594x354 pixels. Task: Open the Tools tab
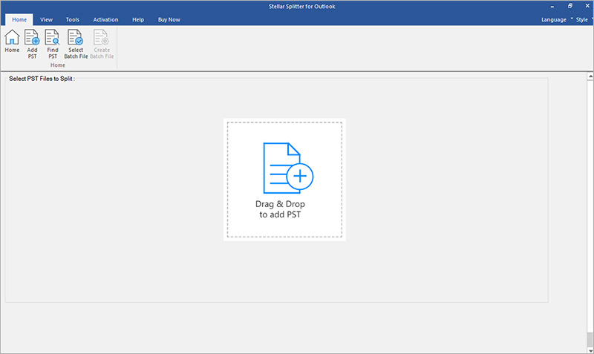(x=72, y=20)
